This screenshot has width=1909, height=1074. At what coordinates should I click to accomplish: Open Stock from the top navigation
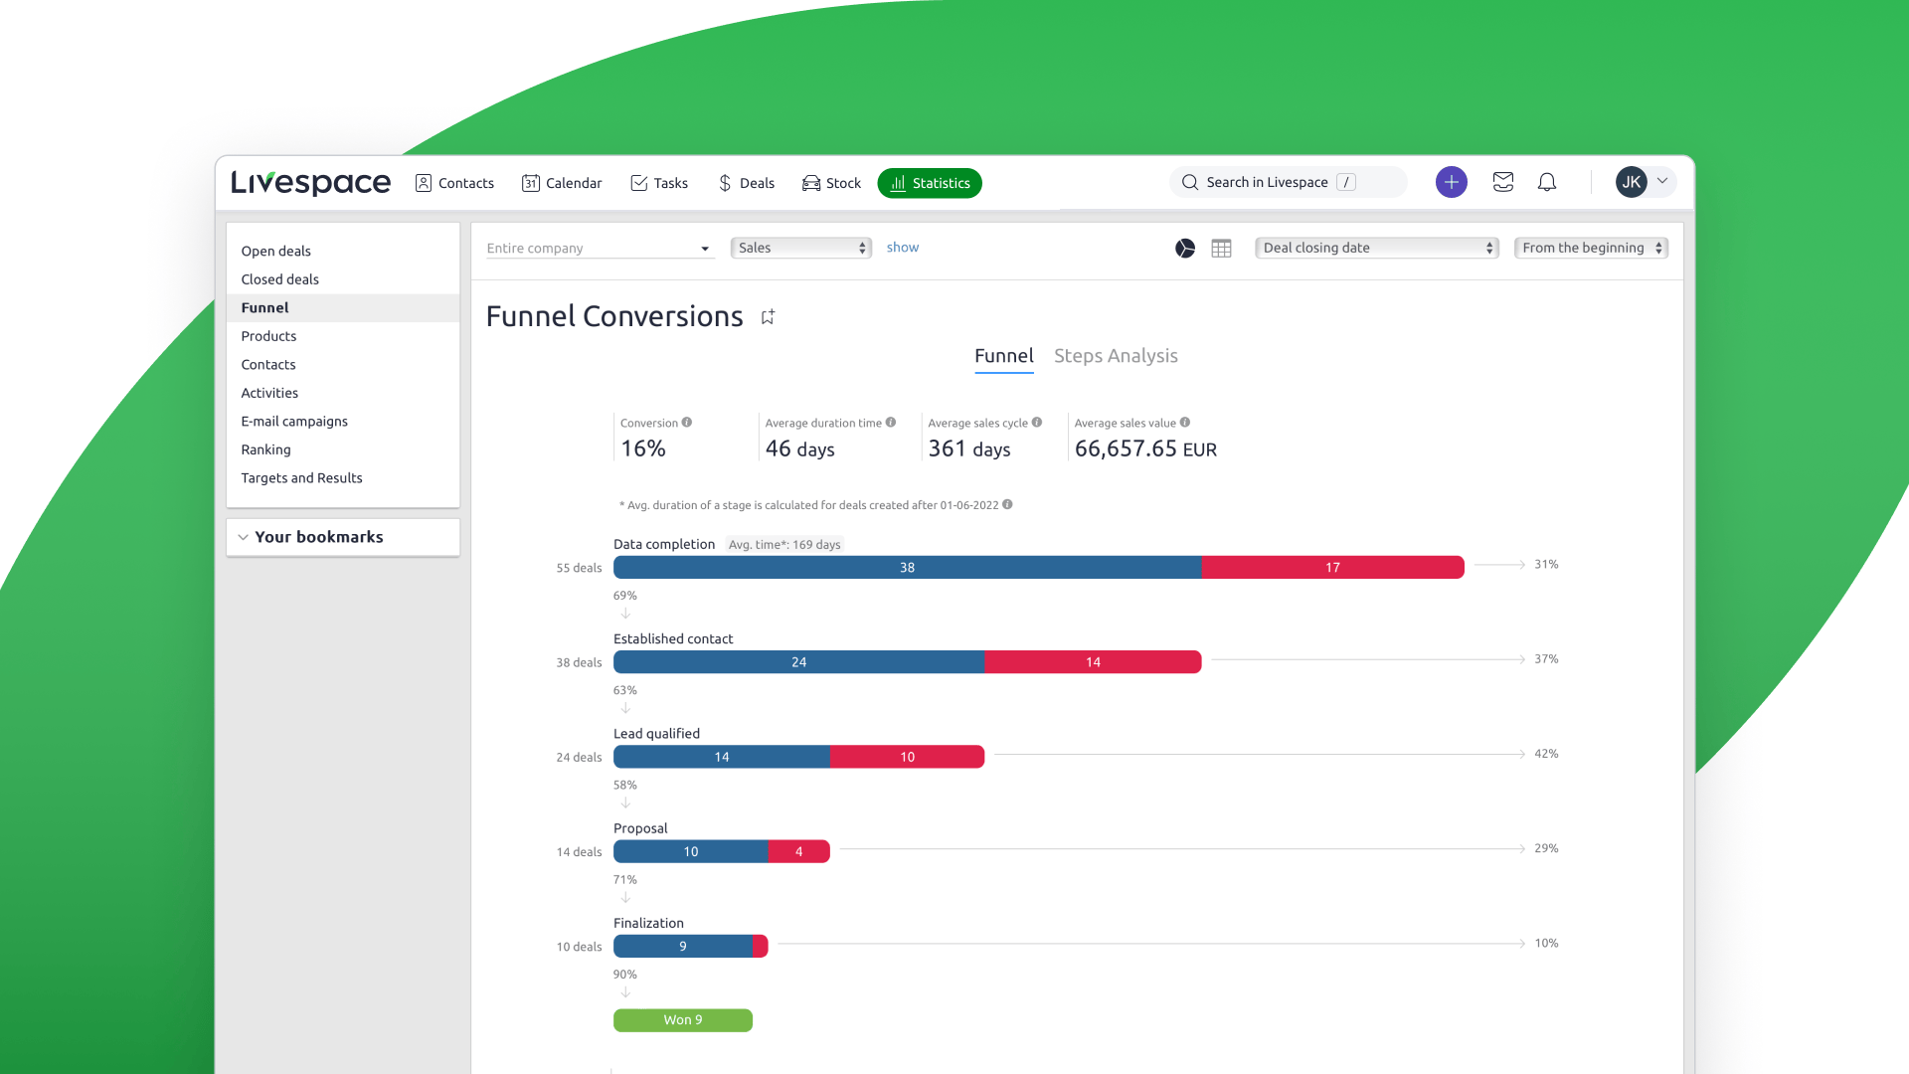831,183
